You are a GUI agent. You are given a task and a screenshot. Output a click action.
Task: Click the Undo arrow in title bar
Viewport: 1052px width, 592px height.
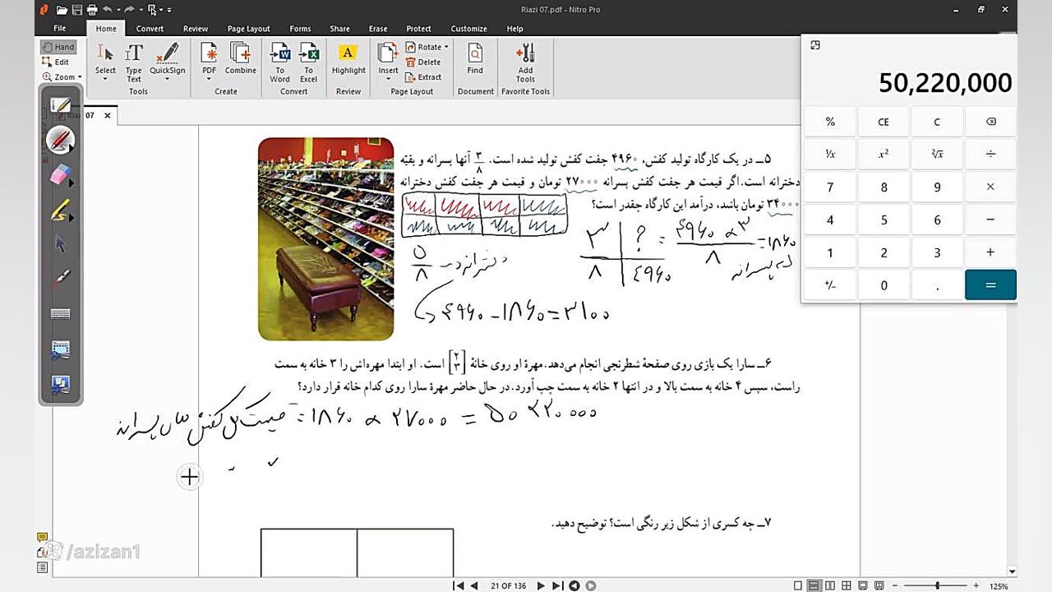click(x=107, y=10)
